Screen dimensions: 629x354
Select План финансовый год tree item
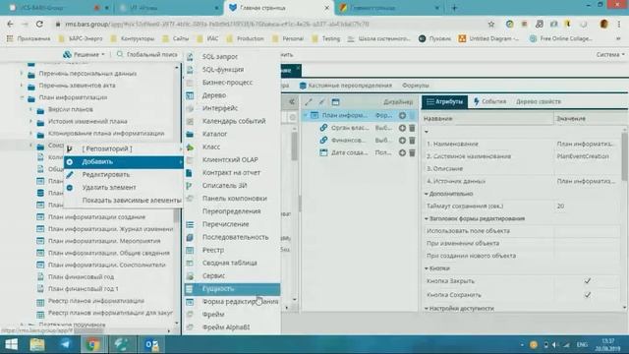81,277
